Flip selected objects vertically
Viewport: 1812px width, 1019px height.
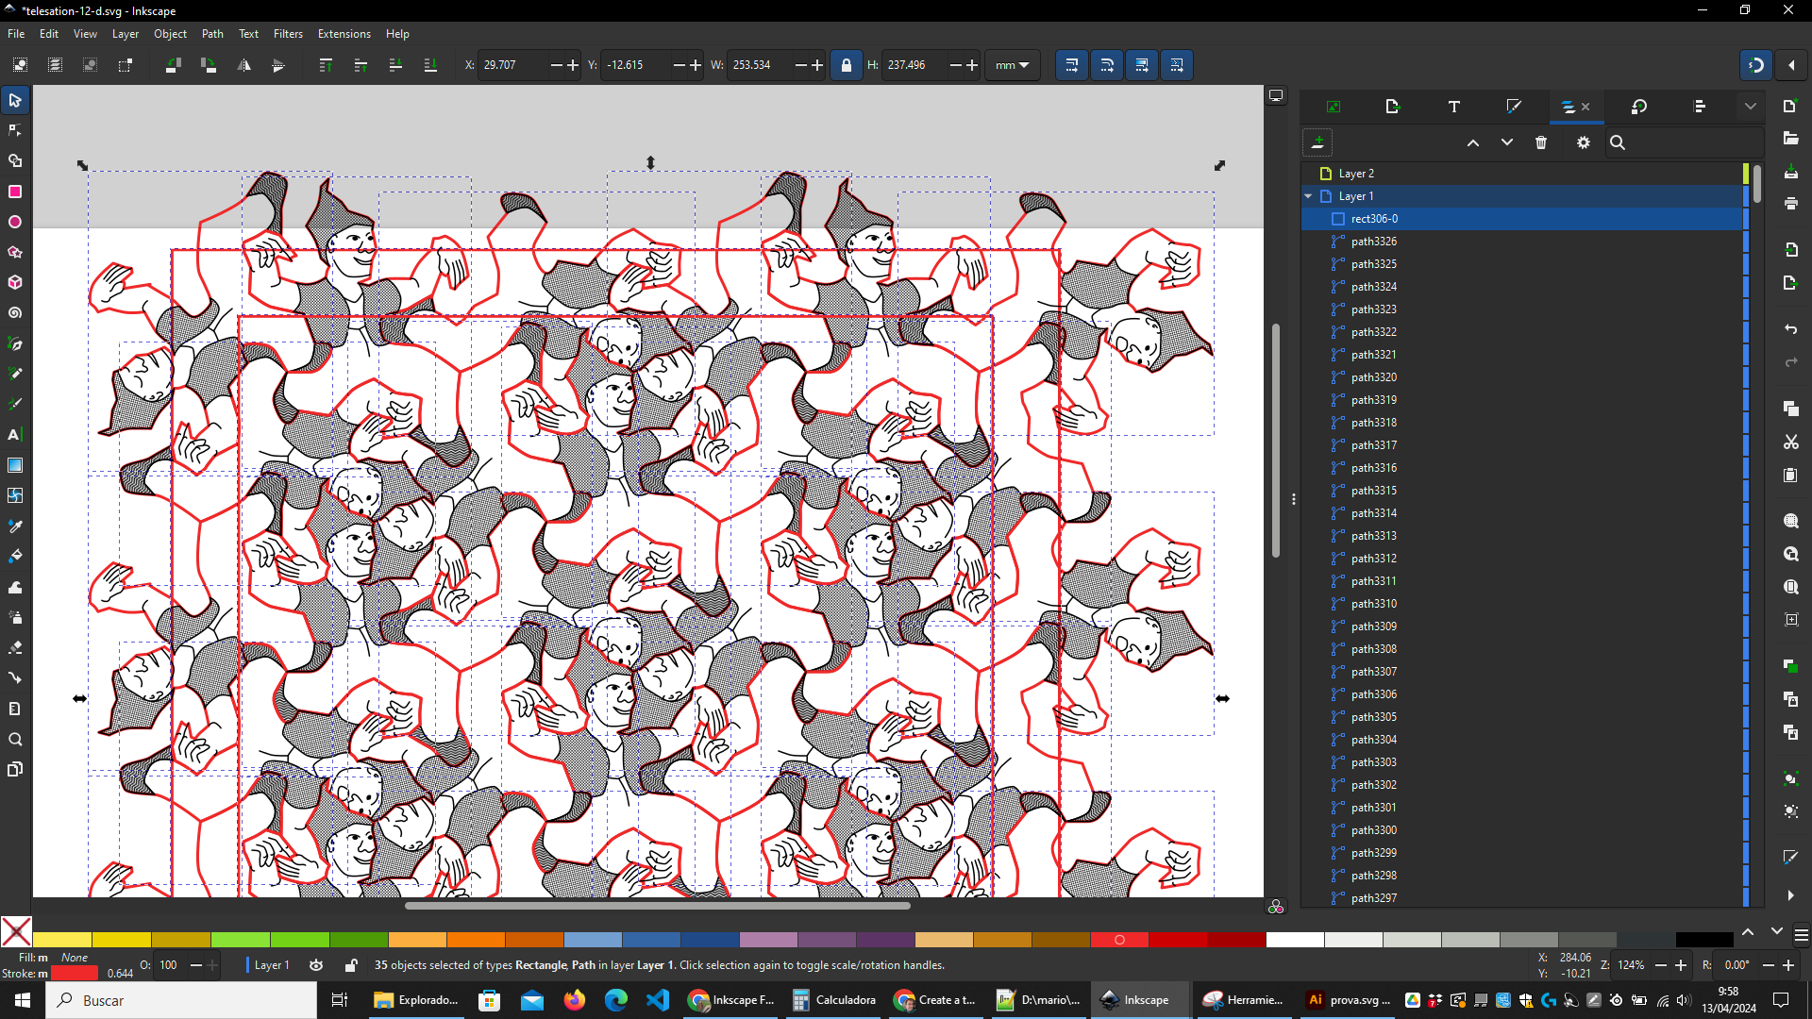(x=278, y=65)
